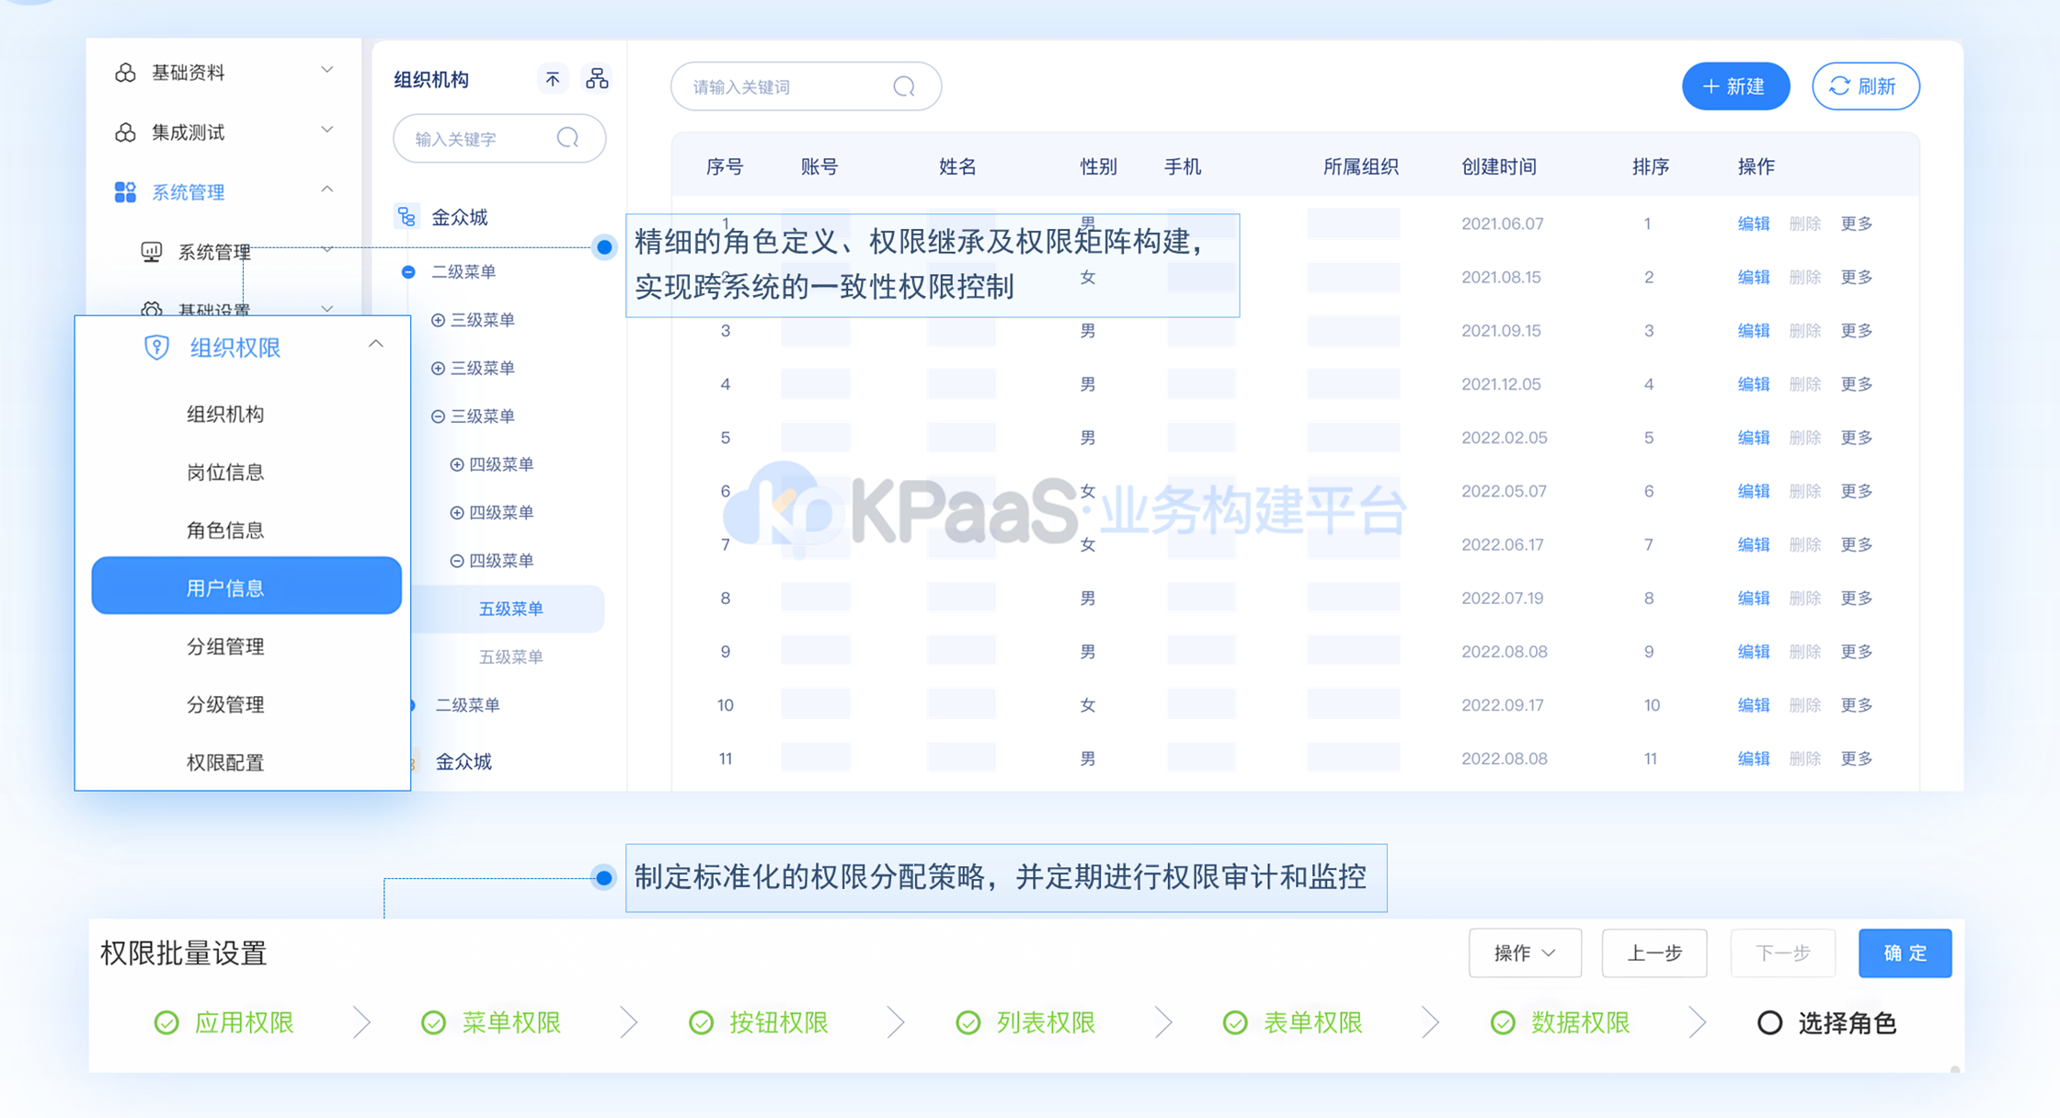Screen dimensions: 2060x1118
Task: Open the 操作 dropdown in batch settings
Action: (x=1524, y=953)
